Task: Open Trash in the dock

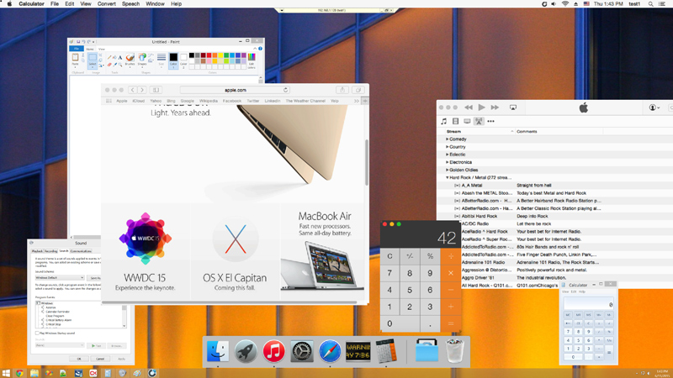Action: pyautogui.click(x=455, y=351)
